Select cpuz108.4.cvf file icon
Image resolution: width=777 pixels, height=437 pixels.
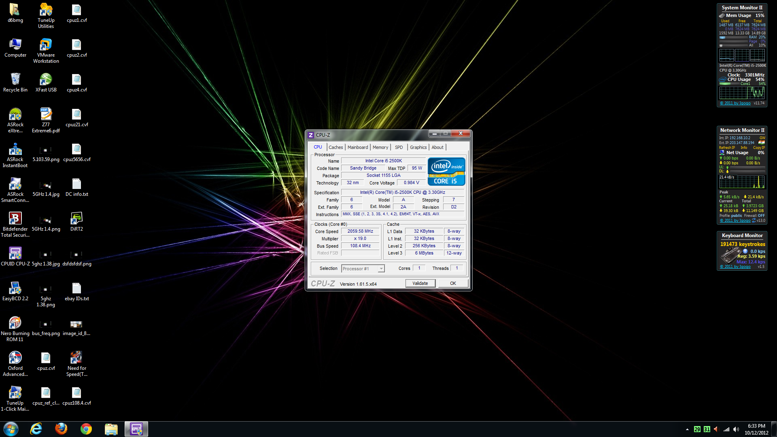pos(76,396)
